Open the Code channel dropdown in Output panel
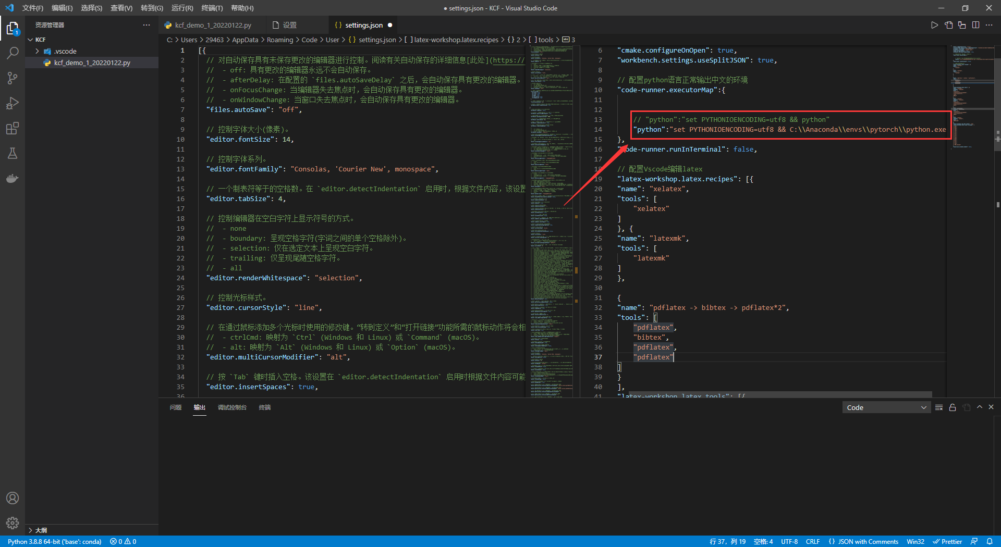Viewport: 1001px width, 547px height. [x=885, y=407]
